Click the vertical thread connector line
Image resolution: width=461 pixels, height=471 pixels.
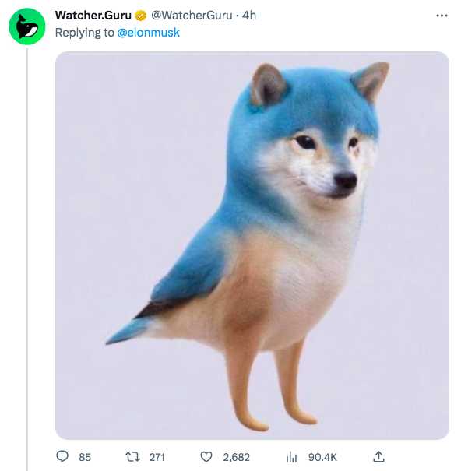click(x=27, y=259)
